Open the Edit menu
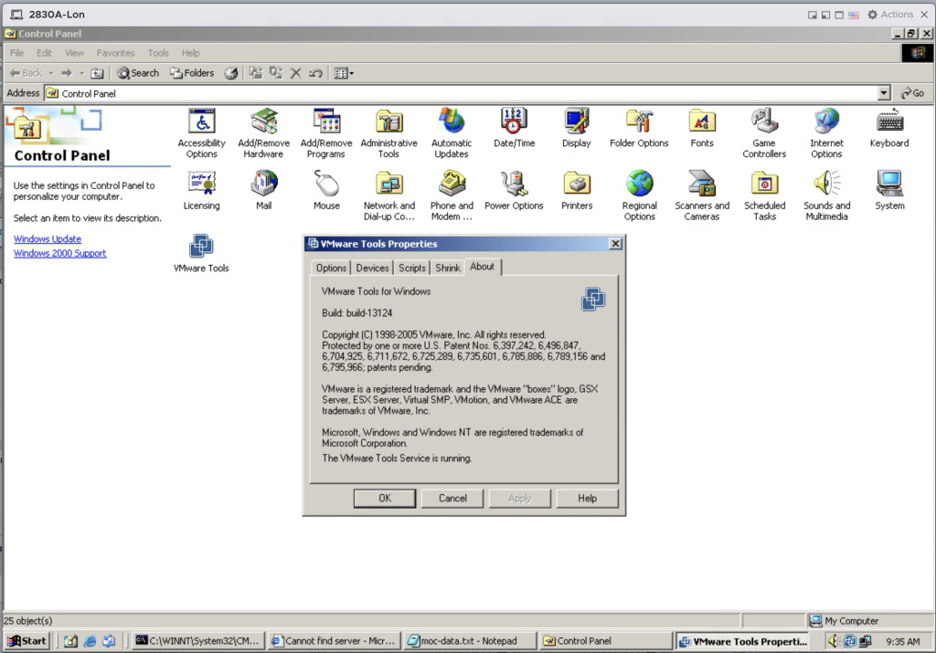The width and height of the screenshot is (936, 653). point(44,53)
